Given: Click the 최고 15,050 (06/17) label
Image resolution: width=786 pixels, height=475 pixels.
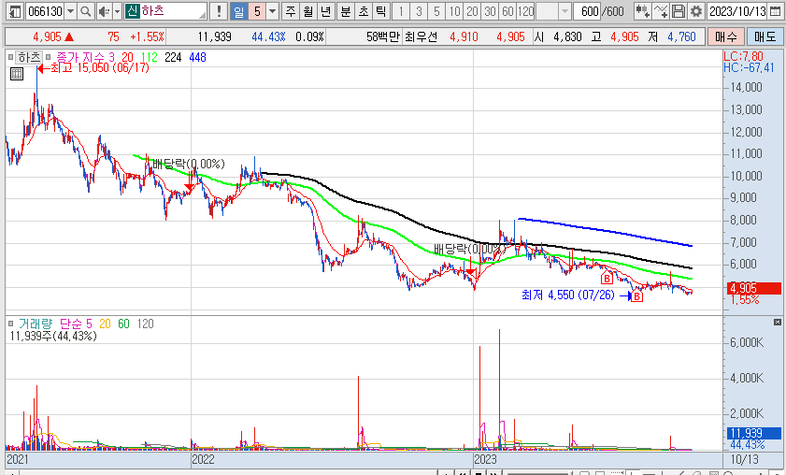Looking at the screenshot, I should pyautogui.click(x=100, y=67).
